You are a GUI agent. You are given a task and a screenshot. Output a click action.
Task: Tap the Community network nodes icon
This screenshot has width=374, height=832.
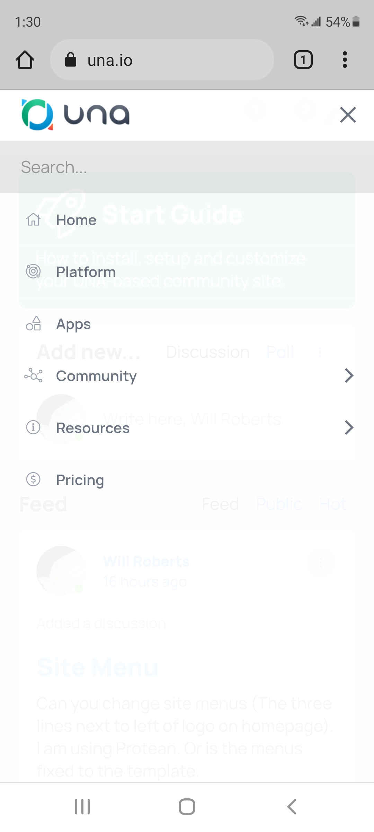(x=33, y=375)
